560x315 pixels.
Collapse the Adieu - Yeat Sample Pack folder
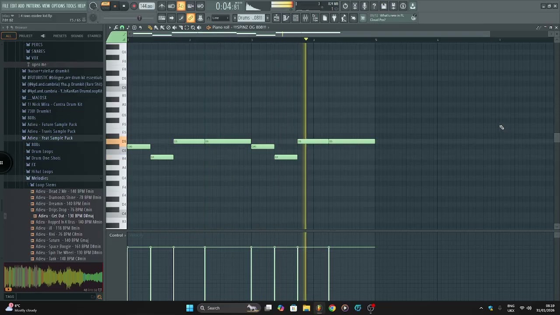[50, 138]
